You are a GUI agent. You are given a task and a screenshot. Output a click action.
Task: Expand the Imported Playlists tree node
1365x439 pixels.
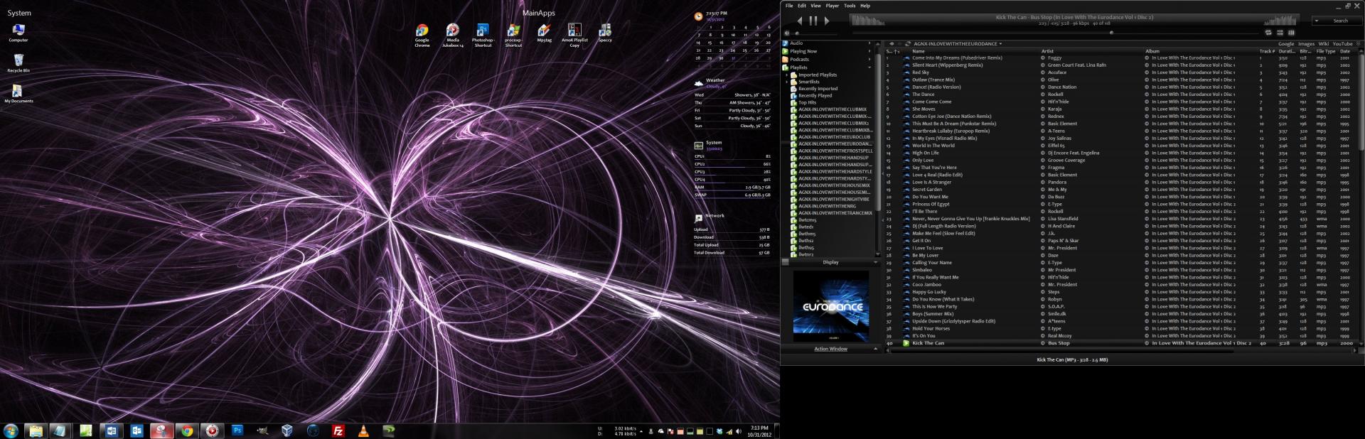click(x=788, y=75)
